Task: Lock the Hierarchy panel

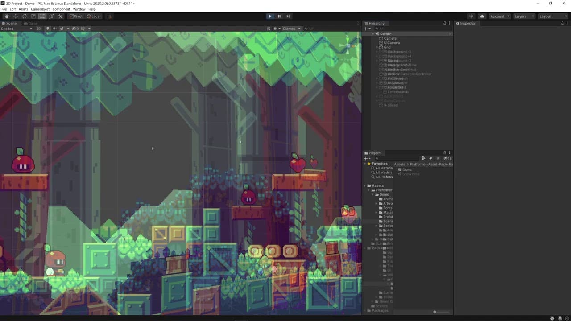Action: (444, 23)
